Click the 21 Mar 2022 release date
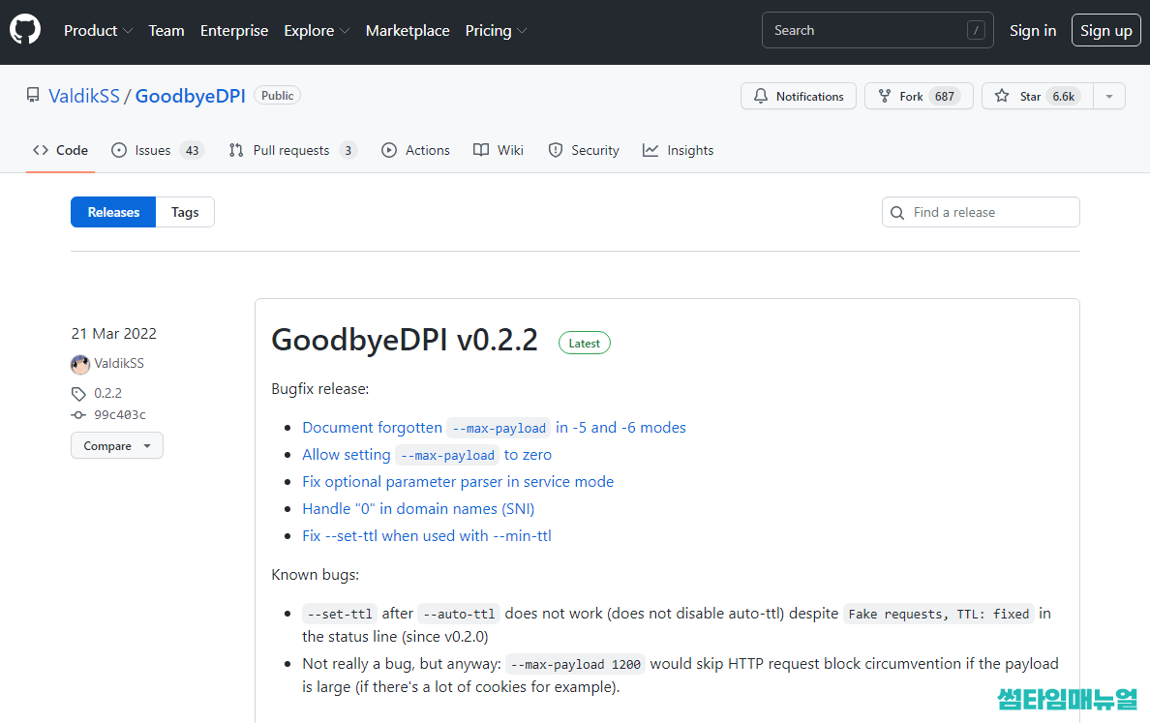Viewport: 1150px width, 723px height. (113, 334)
